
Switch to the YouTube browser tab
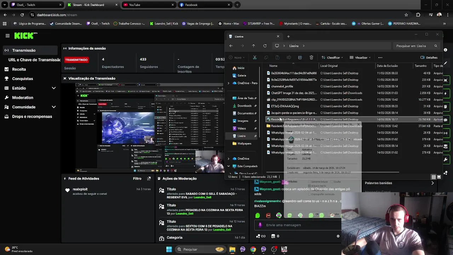[x=148, y=5]
